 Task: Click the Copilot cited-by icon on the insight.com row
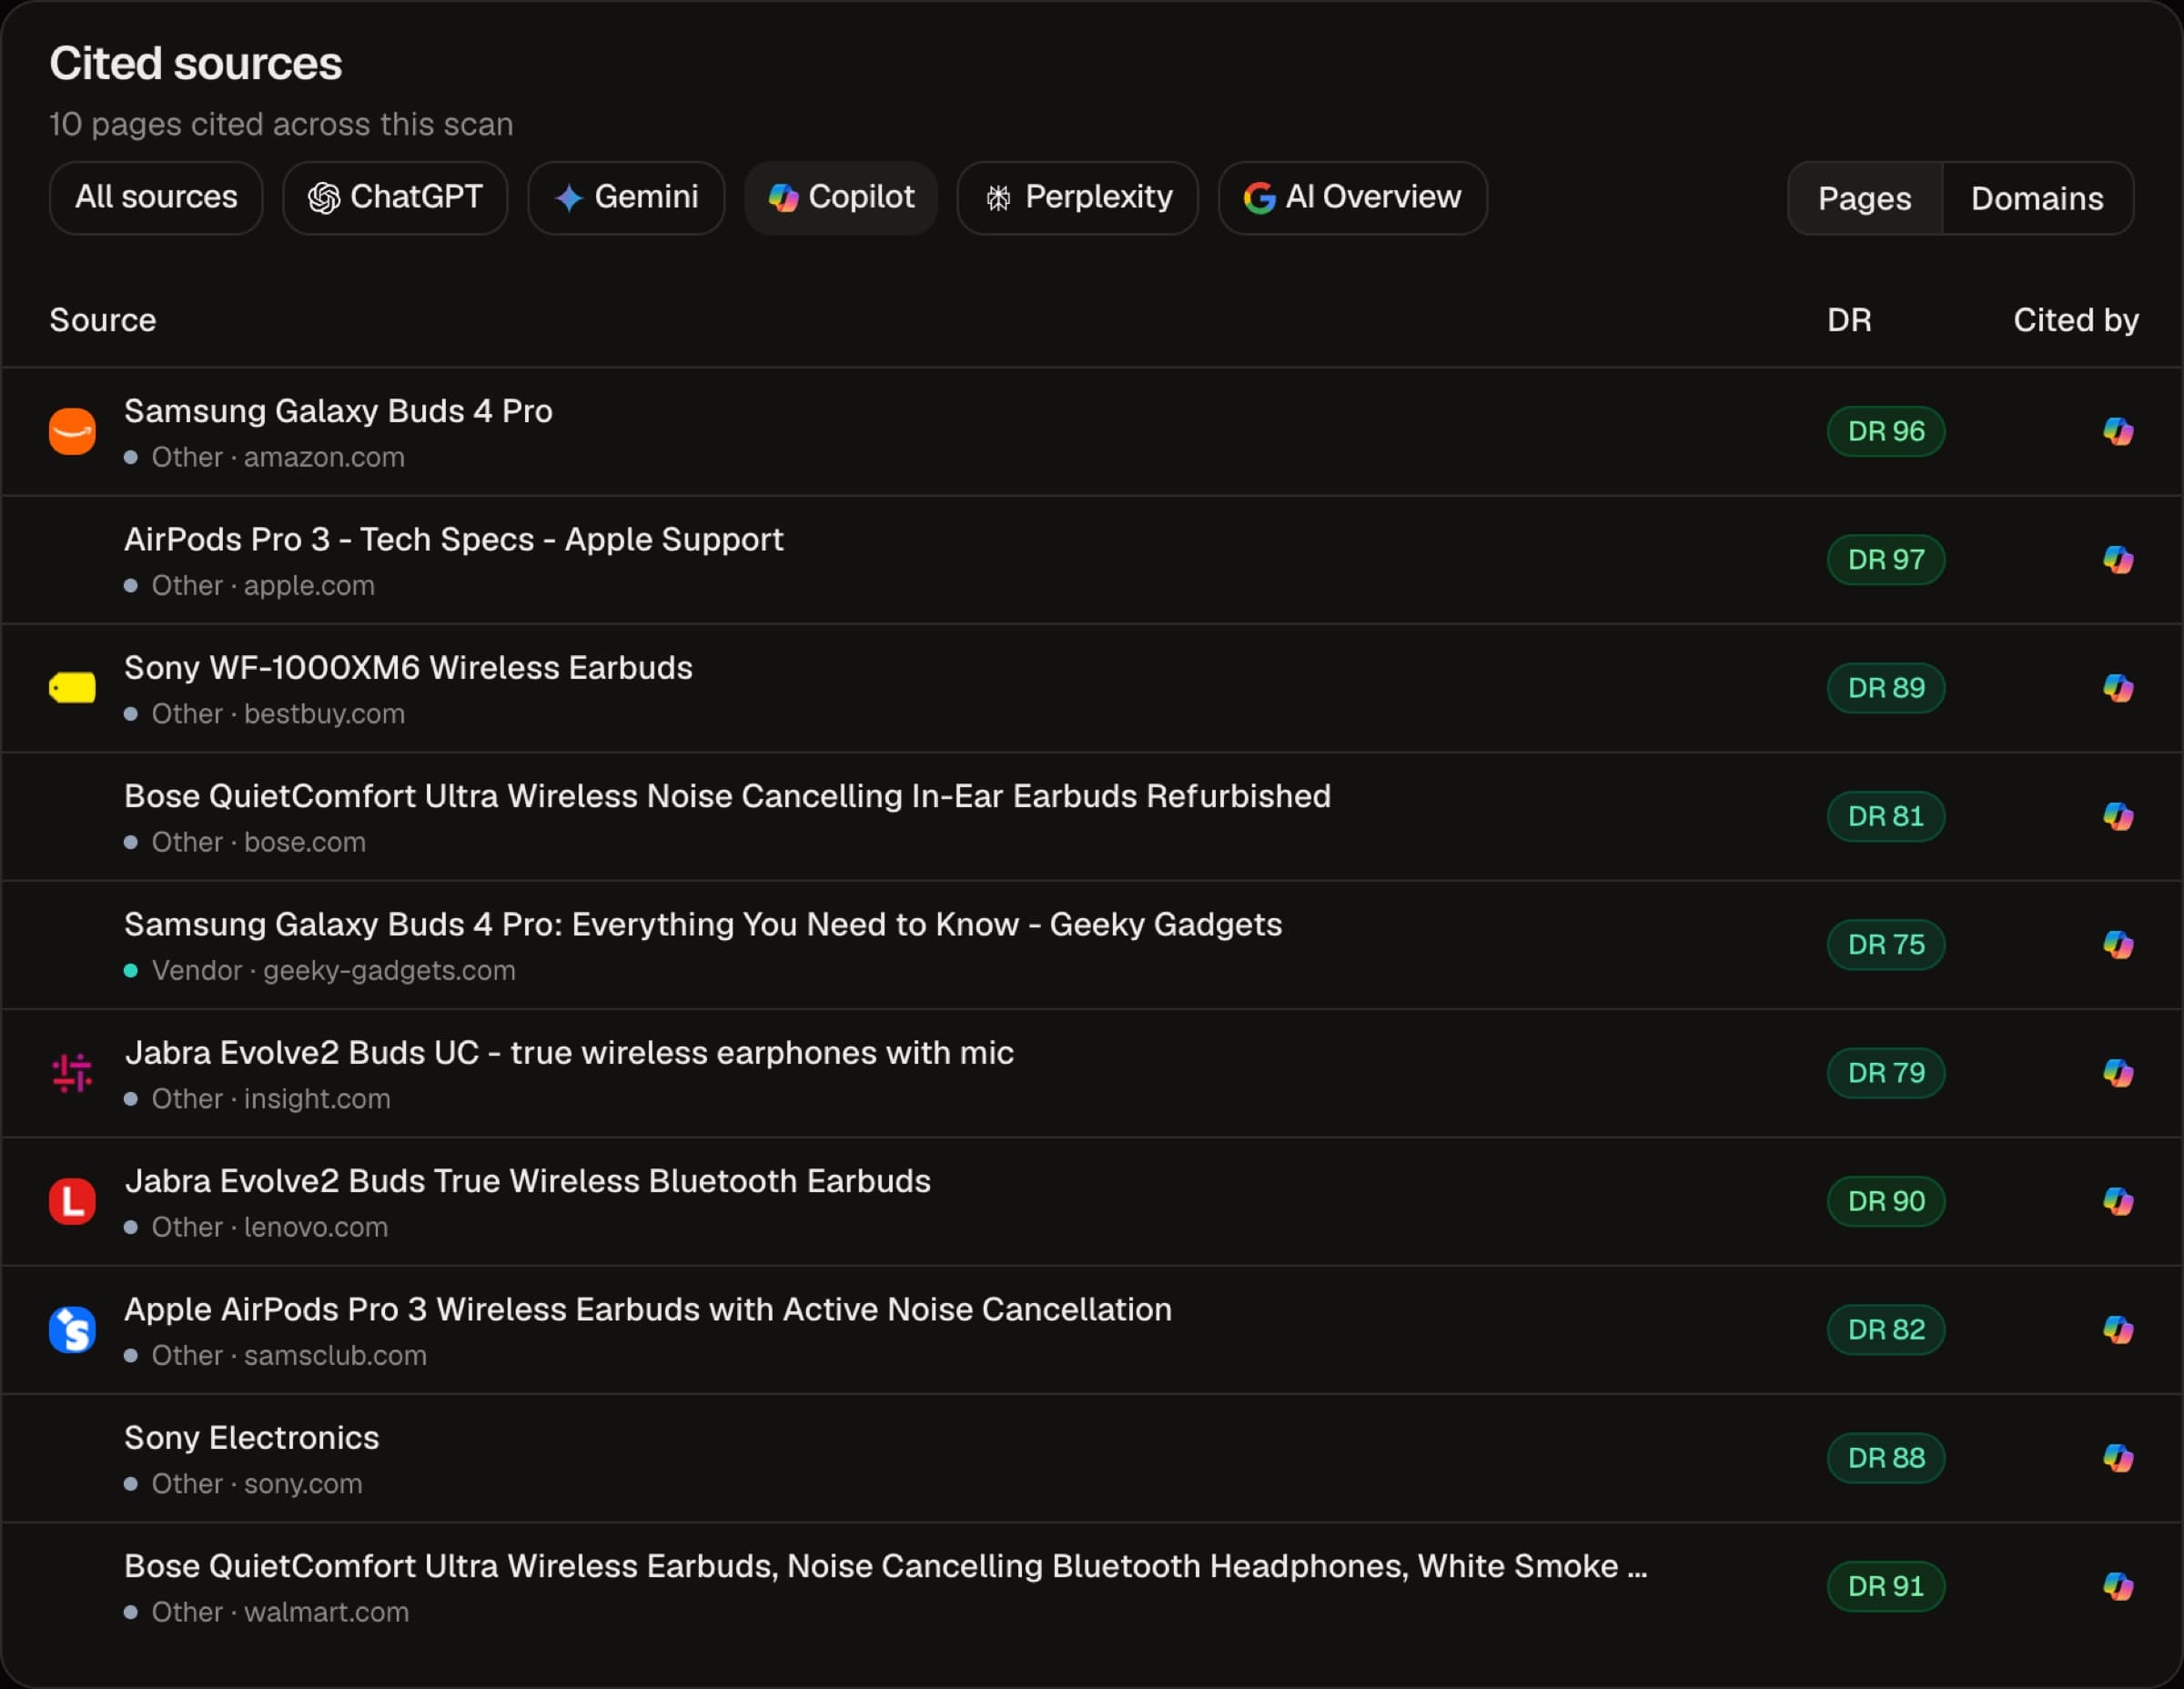2118,1073
